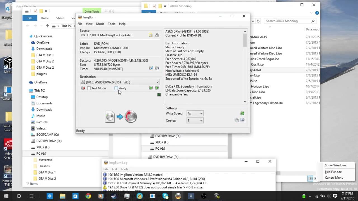Select 'Horizon 2.iso' file in XBOX Modding
This screenshot has height=201, width=358.
click(260, 87)
